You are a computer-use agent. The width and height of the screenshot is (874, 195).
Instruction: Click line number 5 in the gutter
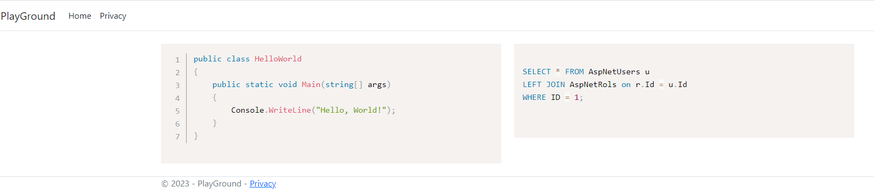click(x=178, y=111)
